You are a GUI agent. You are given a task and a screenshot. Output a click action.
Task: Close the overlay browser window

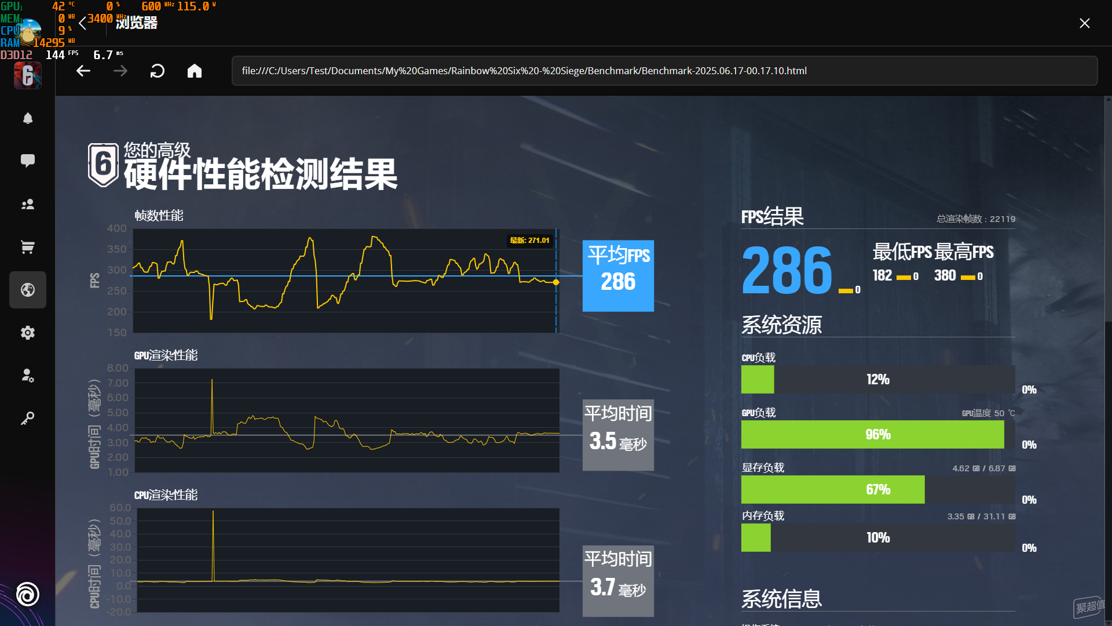(x=1085, y=23)
